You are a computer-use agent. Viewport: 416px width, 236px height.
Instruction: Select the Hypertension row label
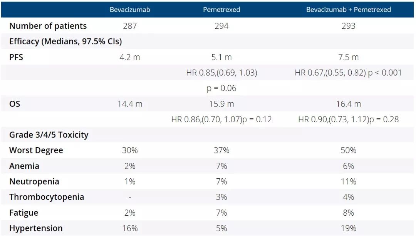pos(36,228)
